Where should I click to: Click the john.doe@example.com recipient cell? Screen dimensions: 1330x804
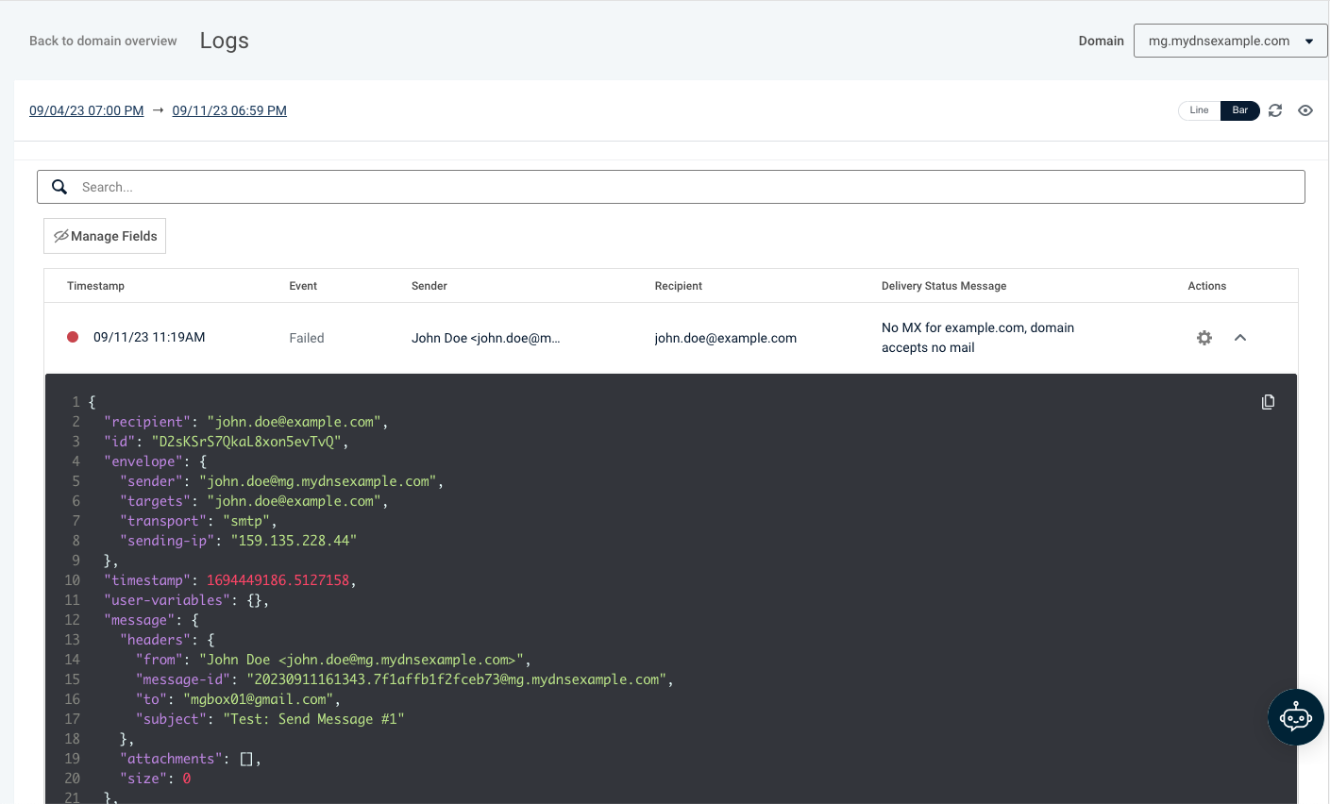click(726, 338)
